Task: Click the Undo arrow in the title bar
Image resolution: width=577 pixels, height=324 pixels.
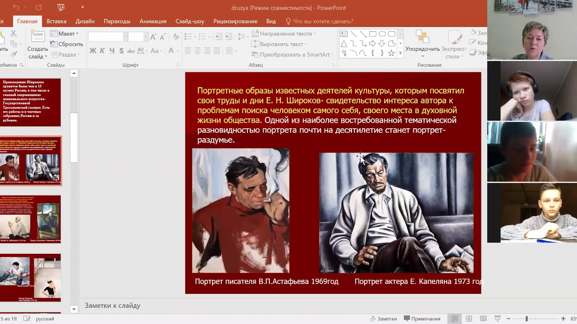Action: click(x=17, y=7)
